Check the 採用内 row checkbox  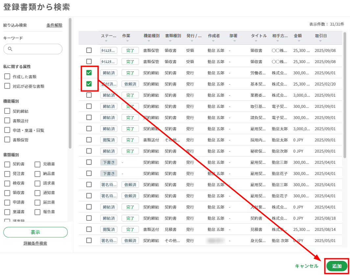(89, 140)
